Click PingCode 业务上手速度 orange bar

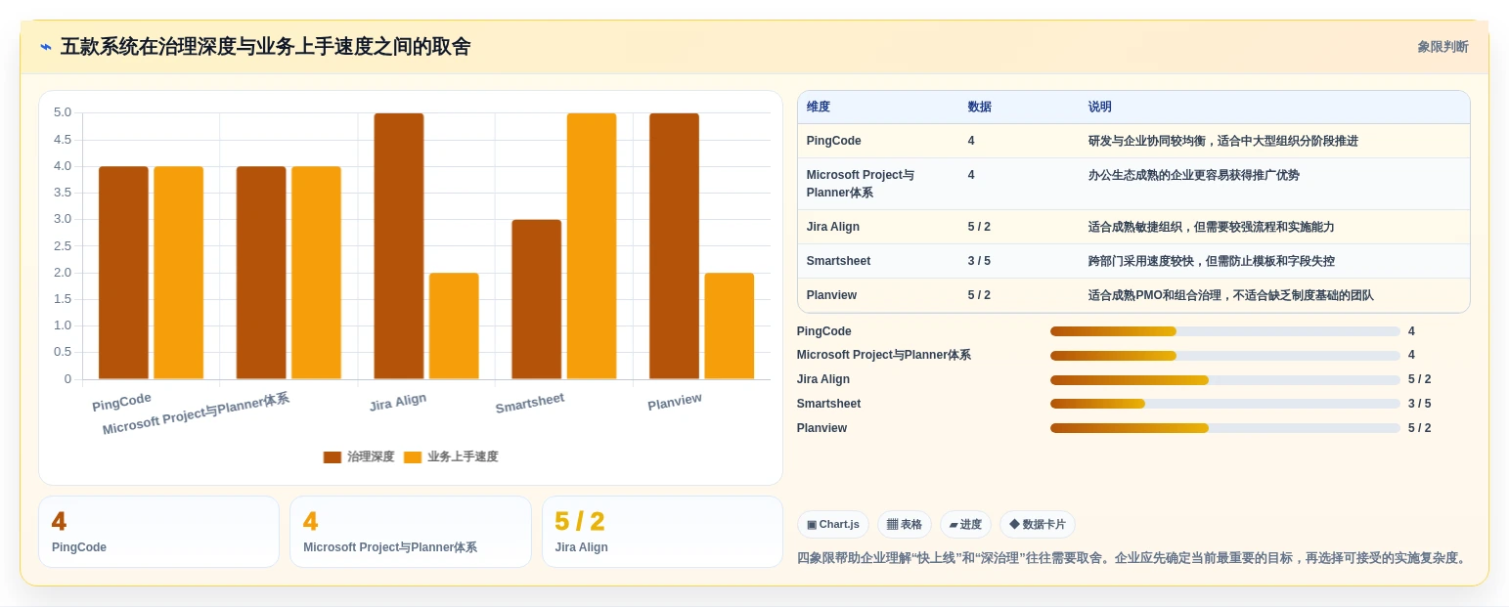[x=179, y=273]
